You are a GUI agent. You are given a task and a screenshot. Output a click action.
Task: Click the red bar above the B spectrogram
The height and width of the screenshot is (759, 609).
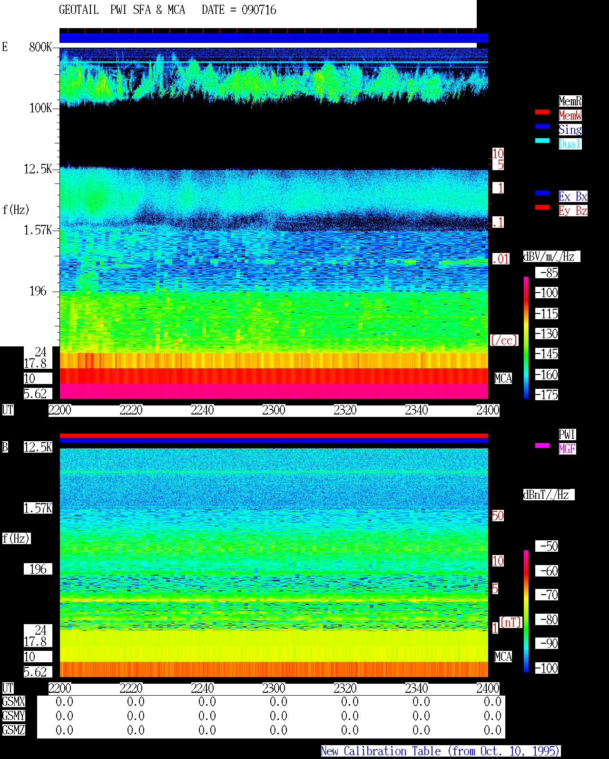pos(274,435)
